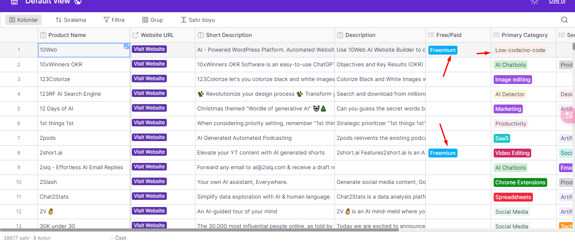Select the 2pods product name cell
The height and width of the screenshot is (241, 575).
click(x=84, y=138)
